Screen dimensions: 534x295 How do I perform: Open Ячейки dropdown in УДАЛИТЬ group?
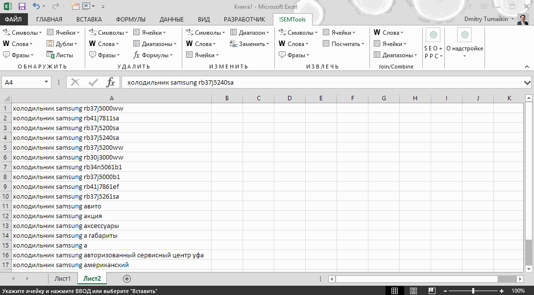[149, 33]
